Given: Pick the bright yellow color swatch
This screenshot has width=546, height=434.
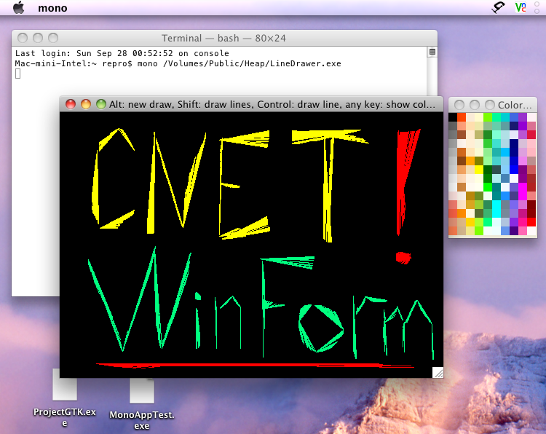Looking at the screenshot, I should click(x=479, y=170).
